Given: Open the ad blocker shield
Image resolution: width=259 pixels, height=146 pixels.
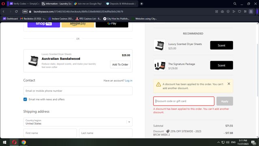Looking at the screenshot, I should pos(228,12).
